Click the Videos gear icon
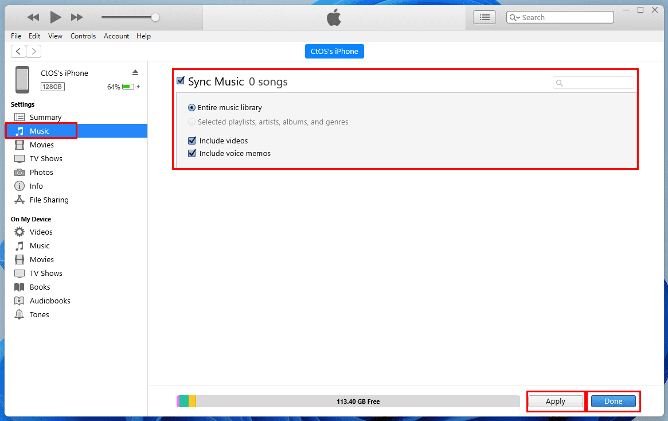668x421 pixels. pyautogui.click(x=19, y=232)
